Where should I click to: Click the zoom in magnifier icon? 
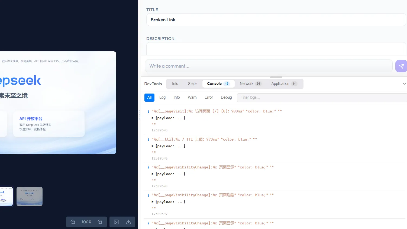(100, 222)
